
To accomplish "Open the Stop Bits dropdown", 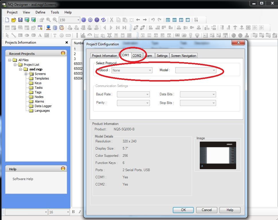I will (198, 103).
